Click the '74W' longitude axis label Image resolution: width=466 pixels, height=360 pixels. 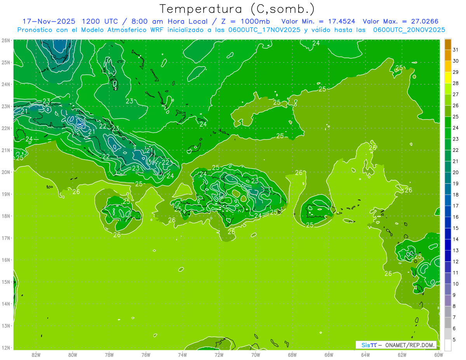(183, 355)
